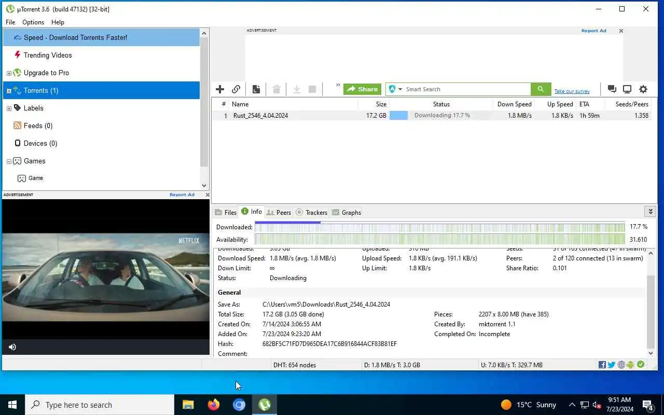Click Report Ad above the top banner
Screen dimensions: 664x415
(593, 31)
